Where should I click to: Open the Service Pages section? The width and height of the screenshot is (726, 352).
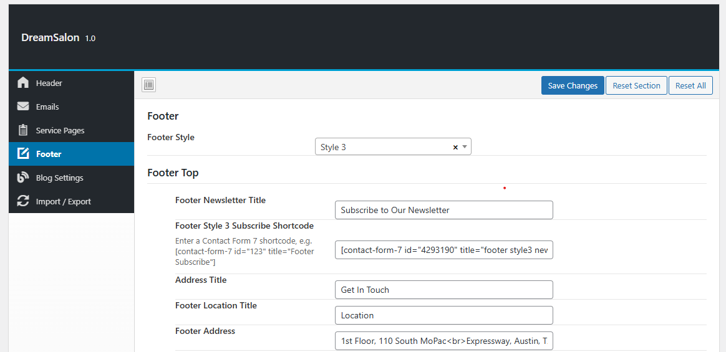click(x=71, y=130)
